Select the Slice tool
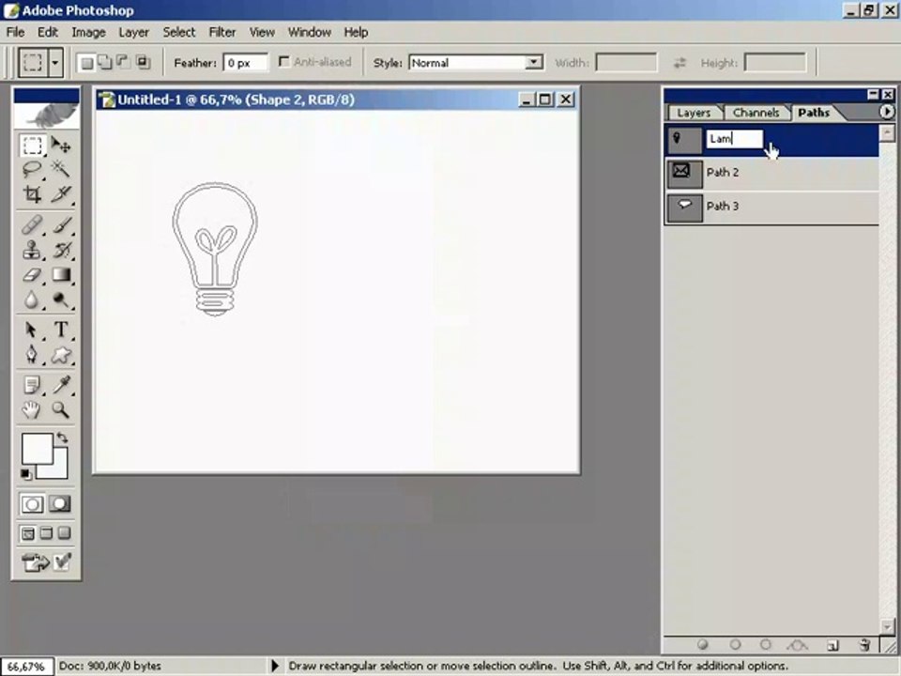 point(61,194)
